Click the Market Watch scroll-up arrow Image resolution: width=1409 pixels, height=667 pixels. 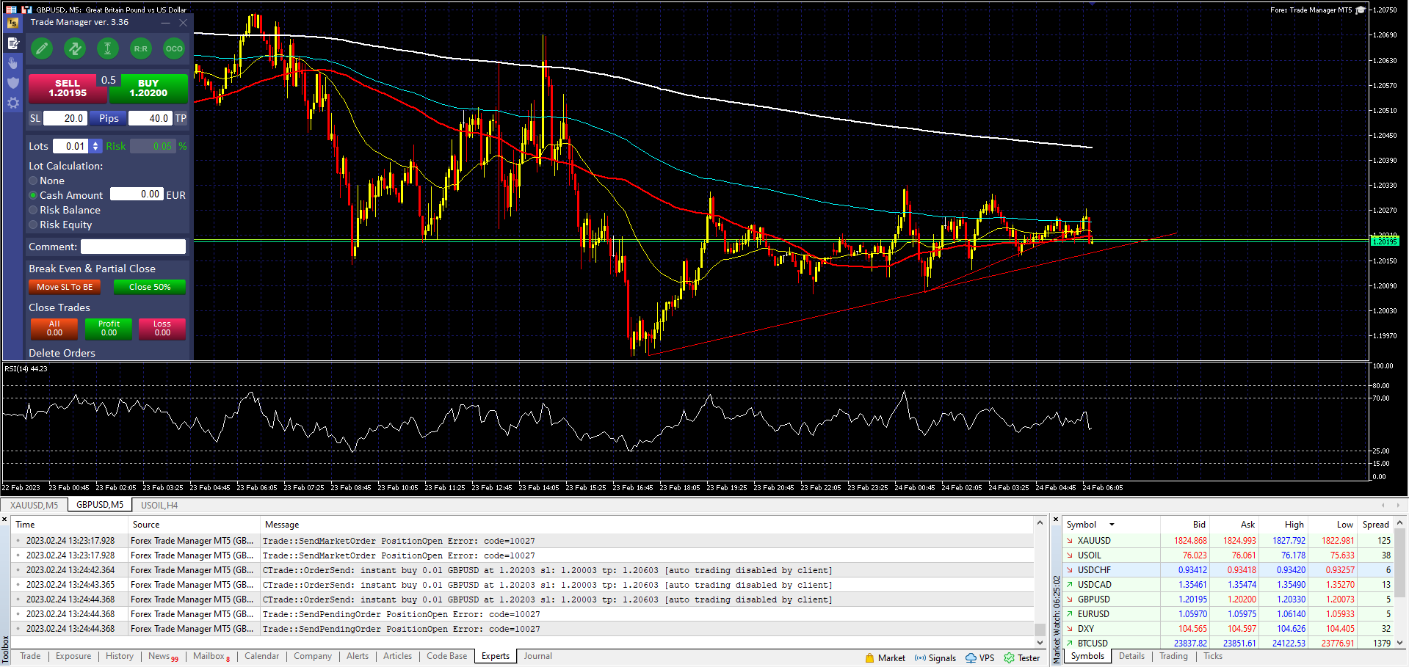click(1400, 523)
